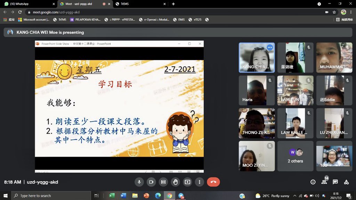Reload the current page
The width and height of the screenshot is (356, 200).
[20, 12]
